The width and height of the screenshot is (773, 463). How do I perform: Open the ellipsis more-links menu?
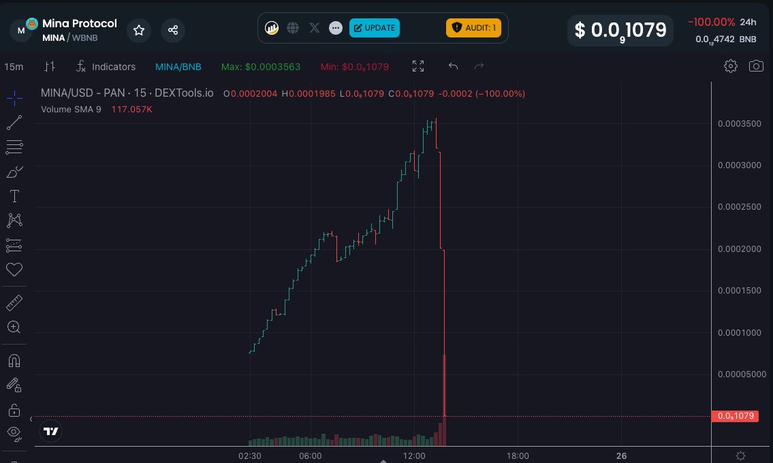coord(336,28)
